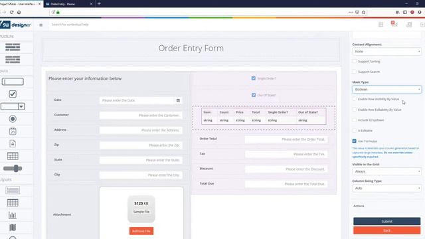Switch to the Order Entry - Home tab

pos(69,4)
